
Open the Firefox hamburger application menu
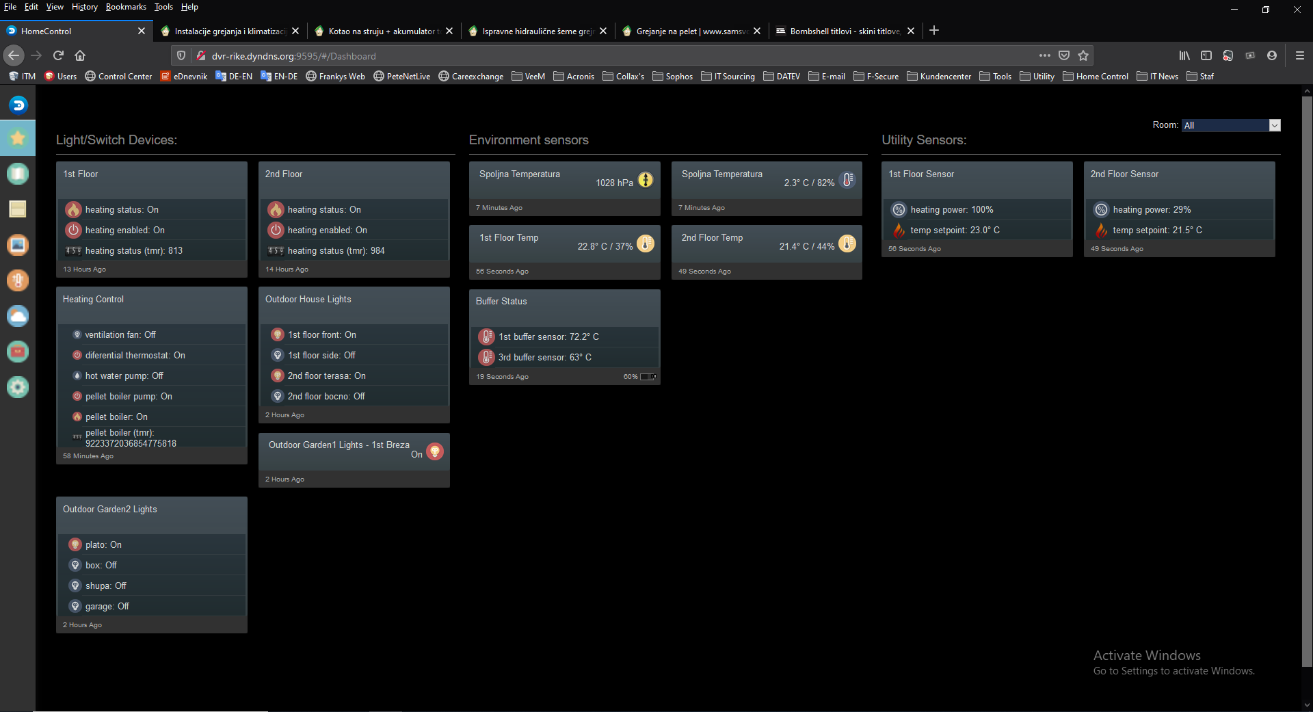point(1299,56)
